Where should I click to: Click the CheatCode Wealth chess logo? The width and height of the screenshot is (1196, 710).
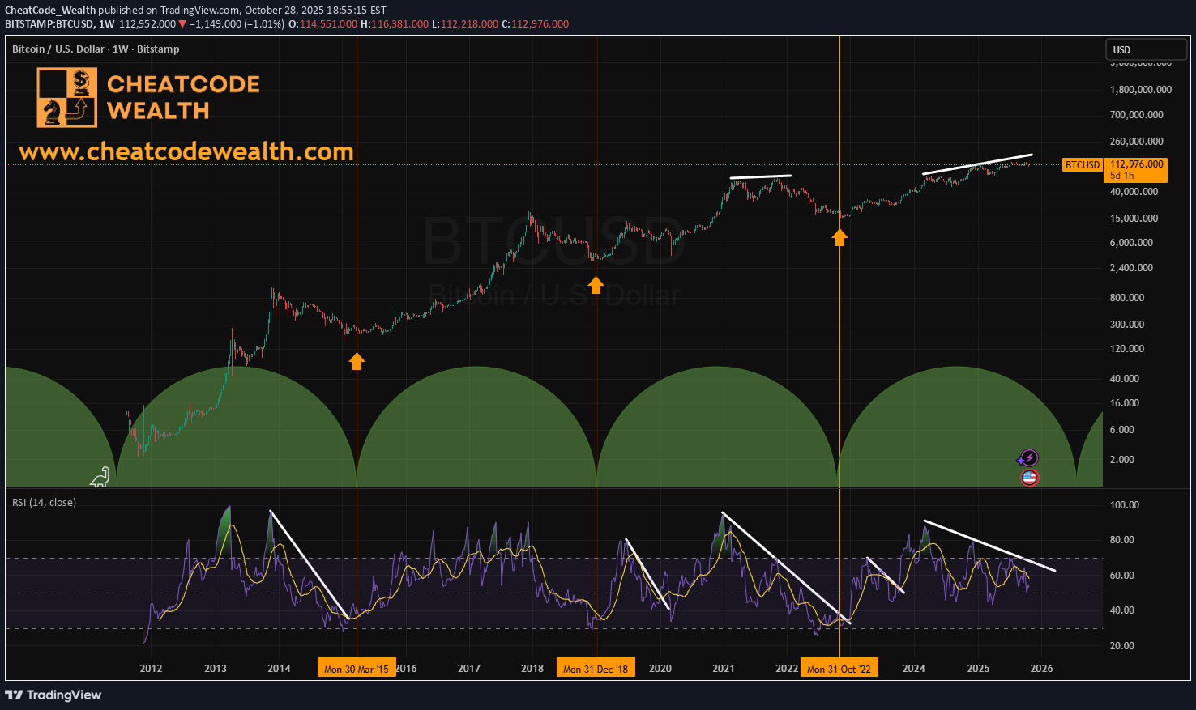(65, 97)
